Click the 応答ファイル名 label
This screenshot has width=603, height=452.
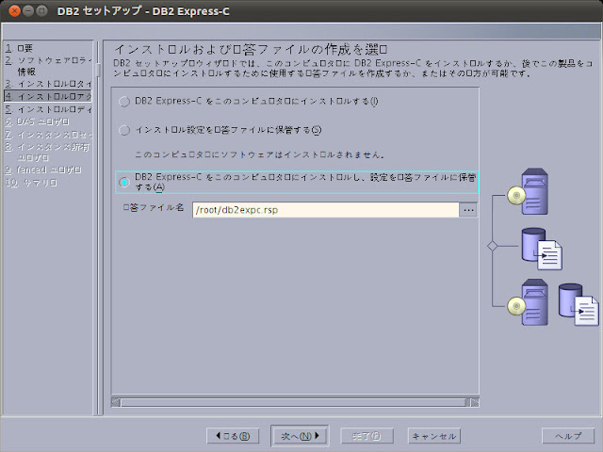point(153,207)
